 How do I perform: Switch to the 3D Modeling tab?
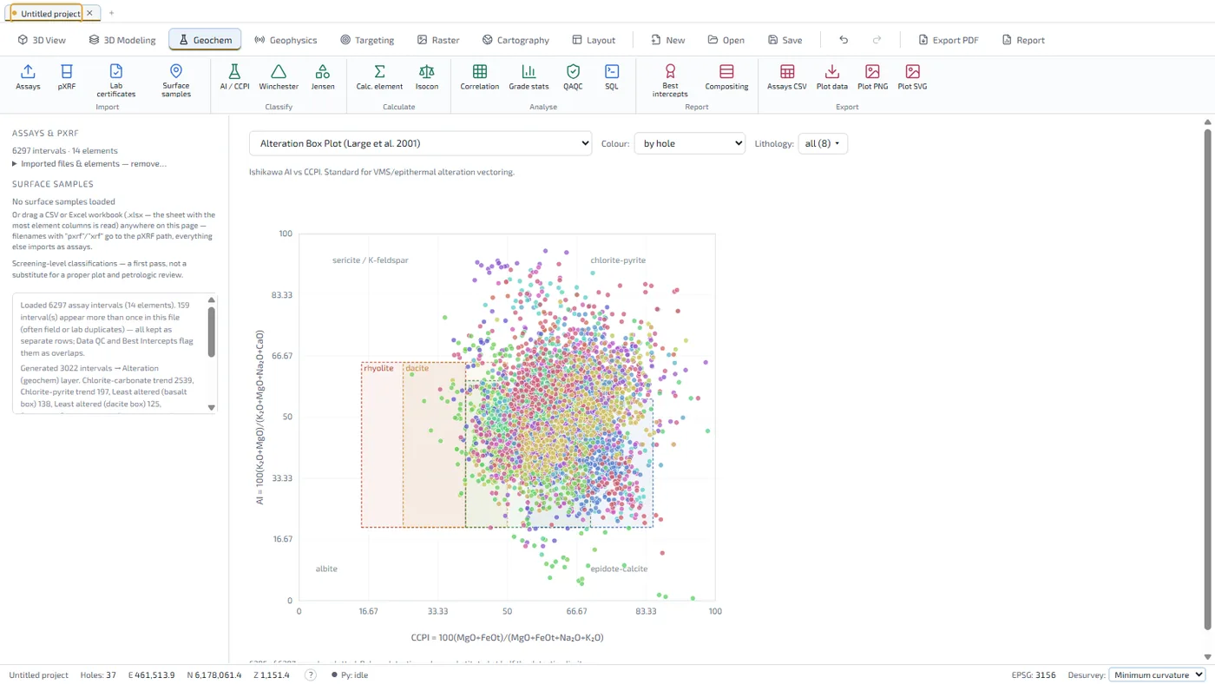point(122,40)
